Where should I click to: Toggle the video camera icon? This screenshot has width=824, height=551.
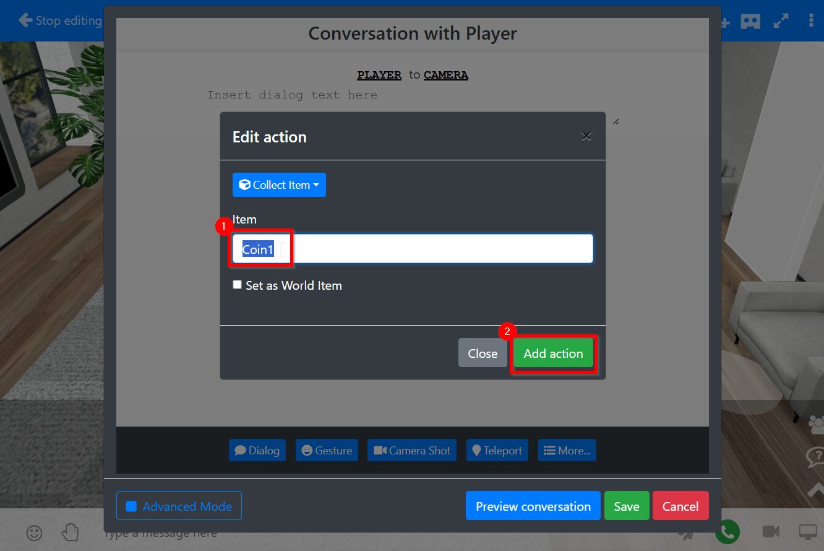tap(770, 532)
